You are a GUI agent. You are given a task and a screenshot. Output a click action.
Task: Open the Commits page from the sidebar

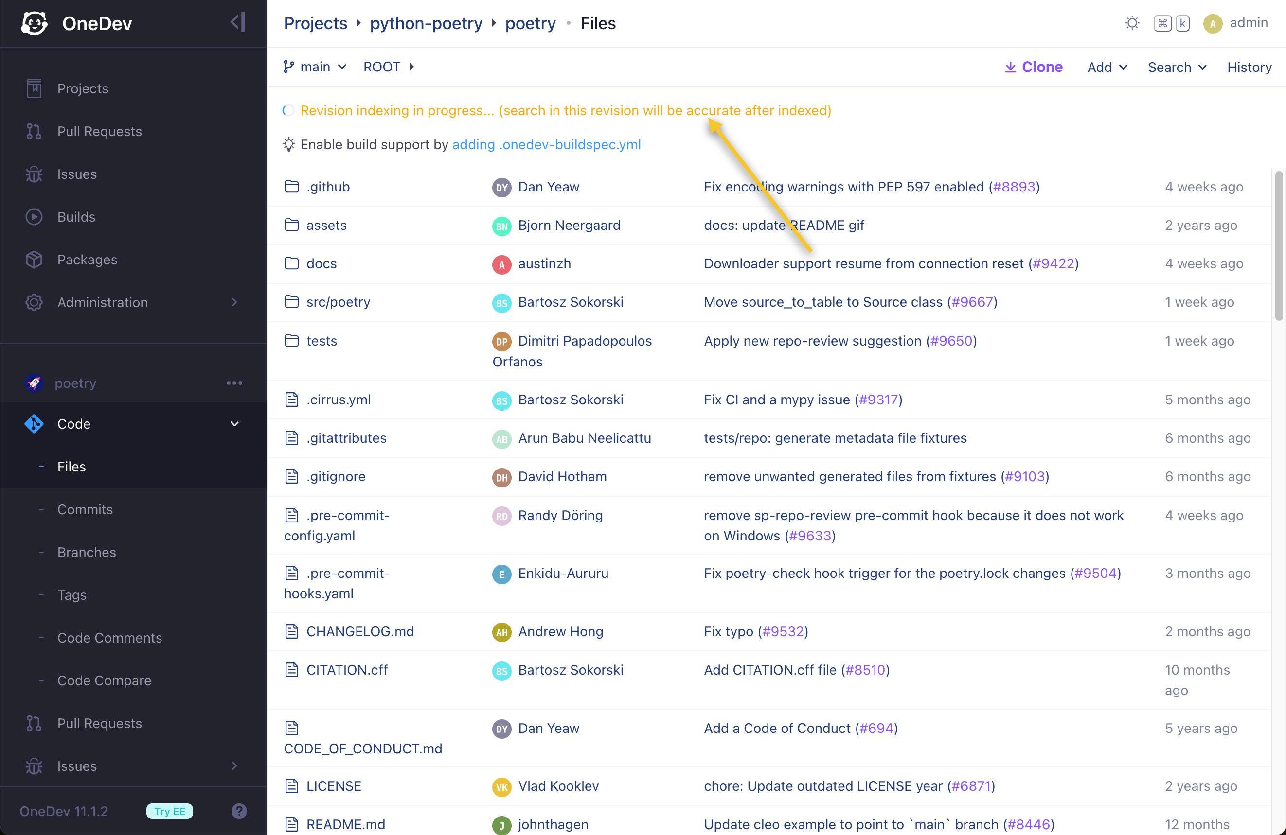(x=86, y=509)
